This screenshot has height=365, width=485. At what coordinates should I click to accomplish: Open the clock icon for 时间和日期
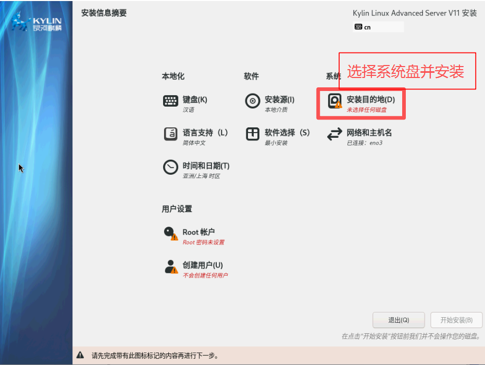171,167
